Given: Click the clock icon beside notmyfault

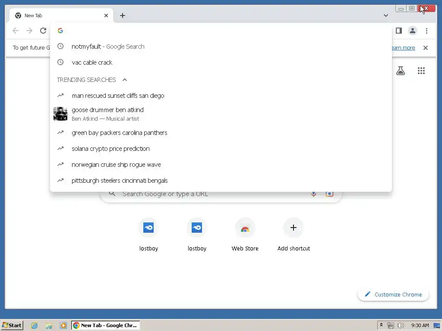Looking at the screenshot, I should click(60, 46).
